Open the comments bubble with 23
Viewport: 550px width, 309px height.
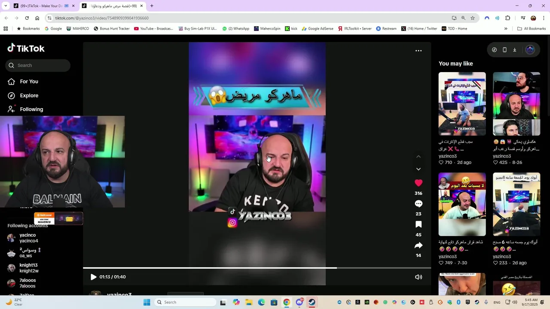(x=419, y=204)
